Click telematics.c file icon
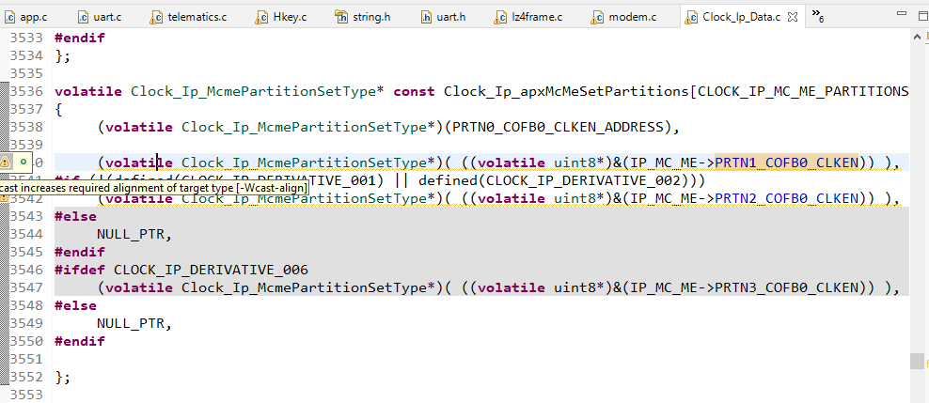Viewport: 929px width, 403px height. pos(156,17)
